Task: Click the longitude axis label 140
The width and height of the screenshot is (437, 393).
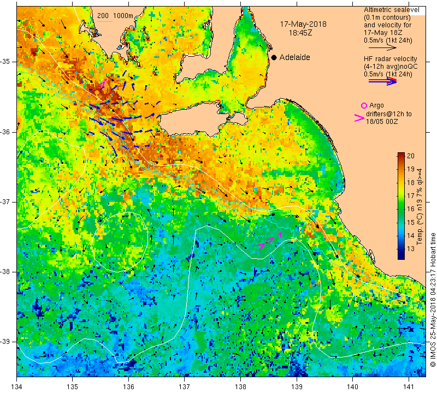Action: pyautogui.click(x=352, y=386)
